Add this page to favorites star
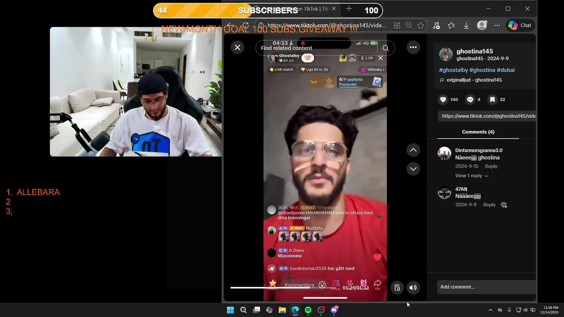564x317 pixels. point(421,26)
